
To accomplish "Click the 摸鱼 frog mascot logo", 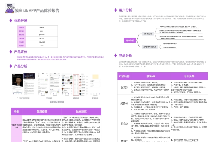I will click(9, 8).
